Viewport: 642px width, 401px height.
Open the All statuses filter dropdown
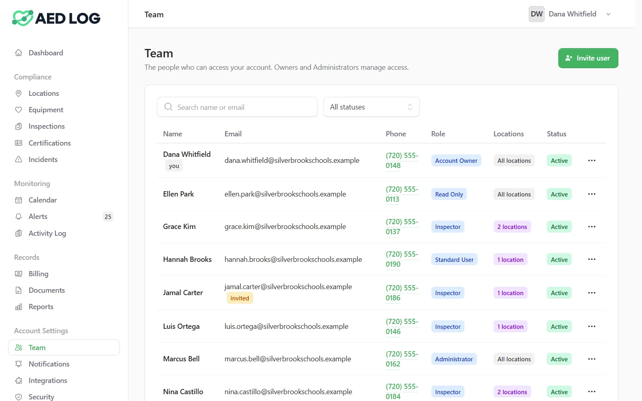point(372,107)
